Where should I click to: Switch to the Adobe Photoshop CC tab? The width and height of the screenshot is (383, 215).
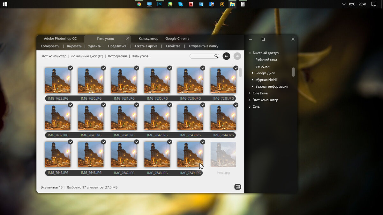(x=60, y=39)
